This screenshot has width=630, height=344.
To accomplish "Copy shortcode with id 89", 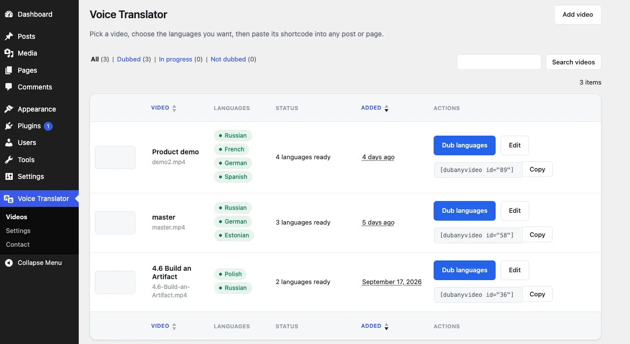I will (537, 170).
